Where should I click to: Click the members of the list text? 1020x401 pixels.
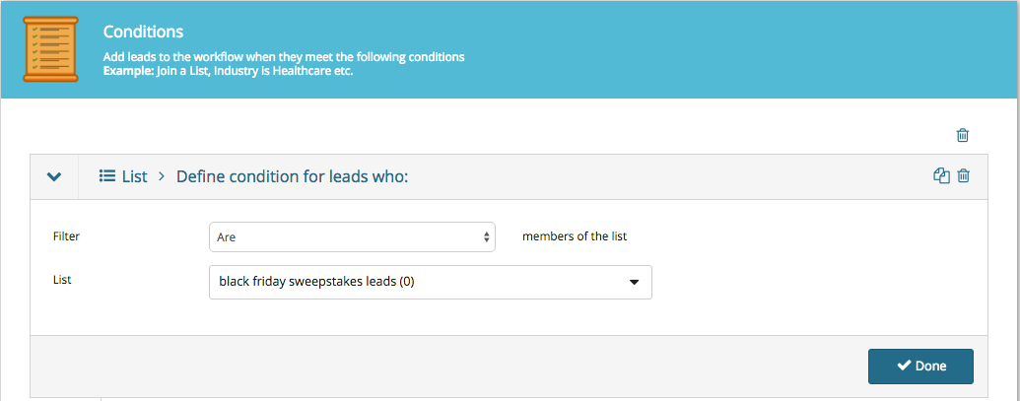[575, 236]
